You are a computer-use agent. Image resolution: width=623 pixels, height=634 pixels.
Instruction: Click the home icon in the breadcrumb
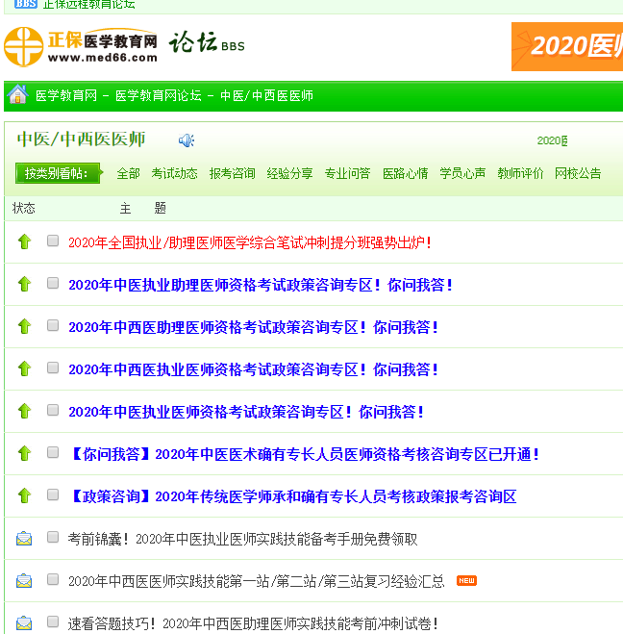pyautogui.click(x=17, y=94)
